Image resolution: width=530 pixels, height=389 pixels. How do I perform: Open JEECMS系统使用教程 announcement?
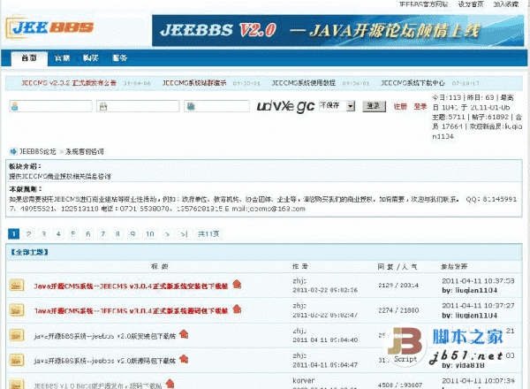pyautogui.click(x=304, y=83)
